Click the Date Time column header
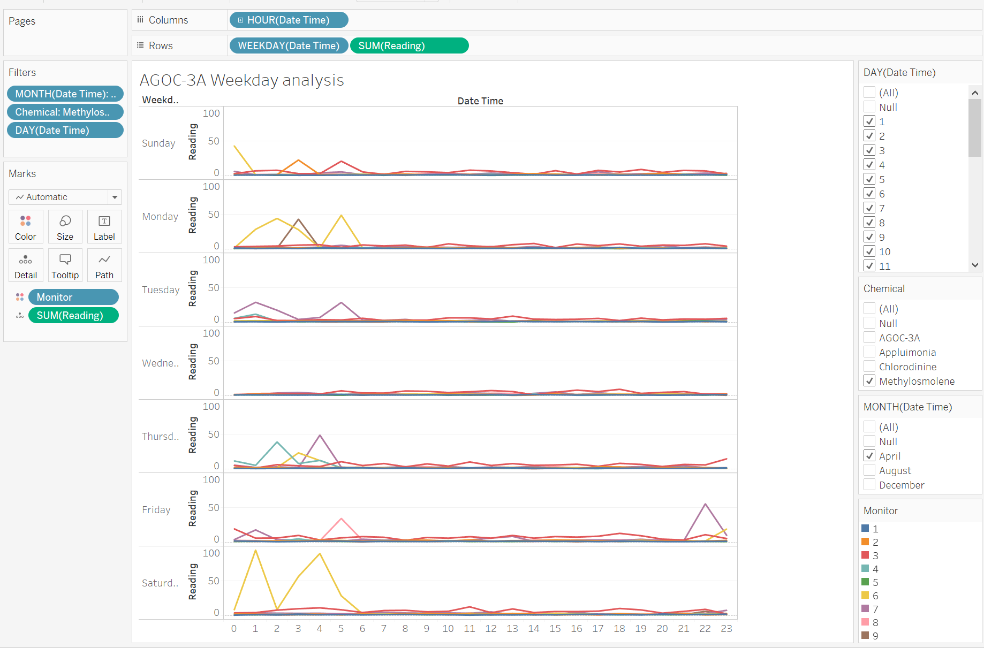This screenshot has height=648, width=984. [480, 101]
